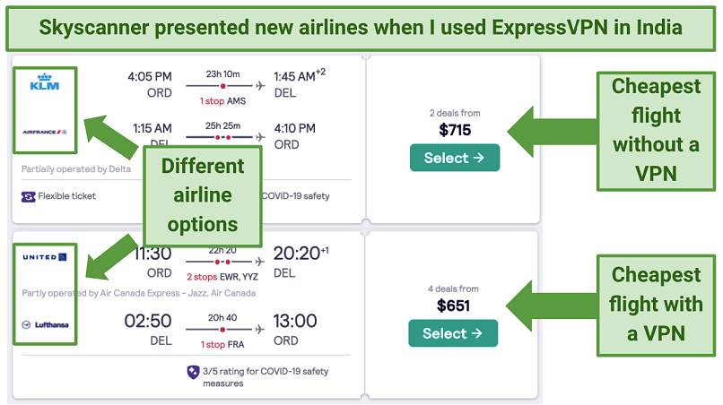Click the Air France logo
723x405 pixels.
click(x=45, y=133)
